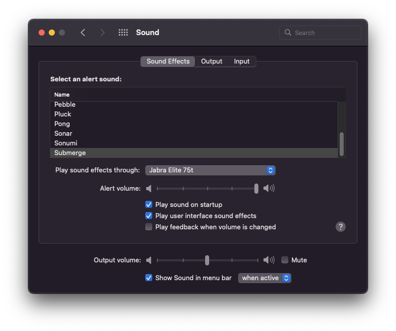Screen dimensions: 396x331
Task: Open the help question mark button
Action: (341, 227)
